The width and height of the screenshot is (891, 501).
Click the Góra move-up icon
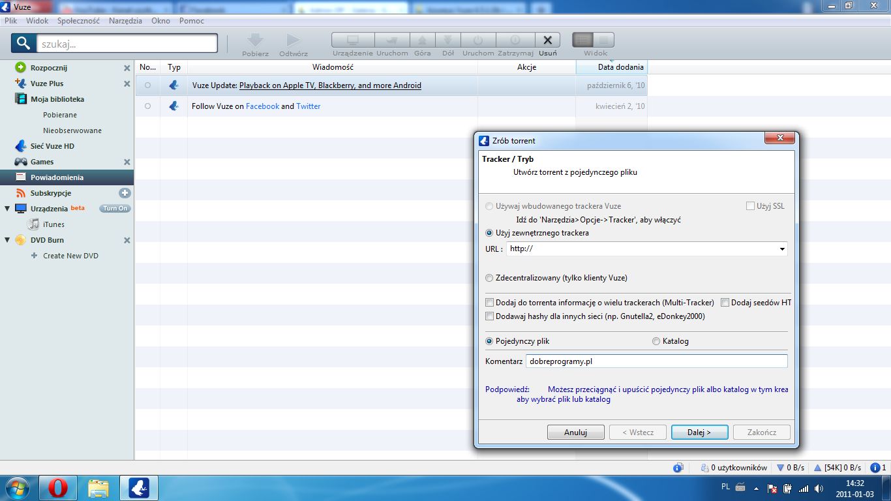point(423,40)
